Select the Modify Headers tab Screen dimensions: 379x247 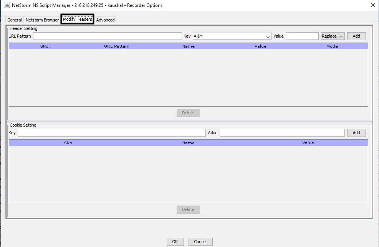pyautogui.click(x=77, y=19)
